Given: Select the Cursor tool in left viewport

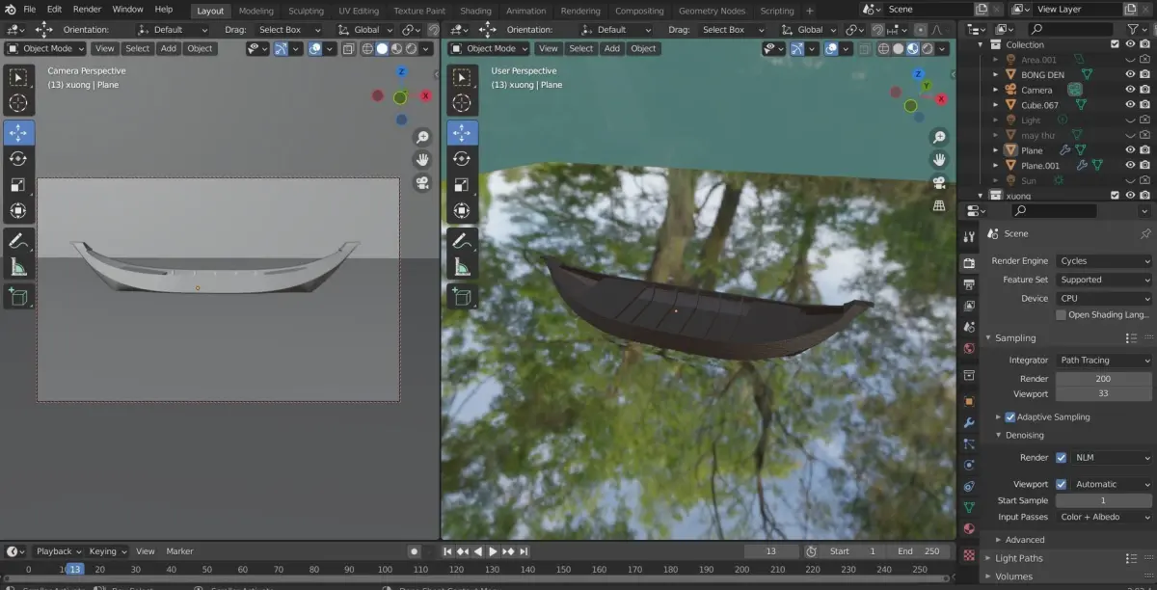Looking at the screenshot, I should click(18, 103).
